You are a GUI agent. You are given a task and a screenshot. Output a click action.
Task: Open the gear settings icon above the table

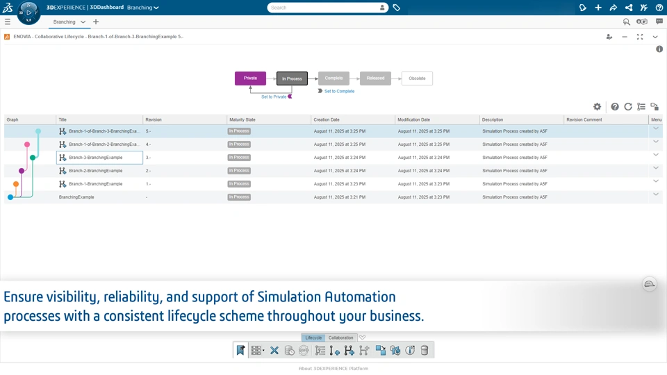pos(598,107)
